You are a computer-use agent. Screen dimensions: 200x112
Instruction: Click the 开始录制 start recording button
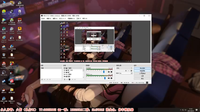pyautogui.click(x=142, y=71)
